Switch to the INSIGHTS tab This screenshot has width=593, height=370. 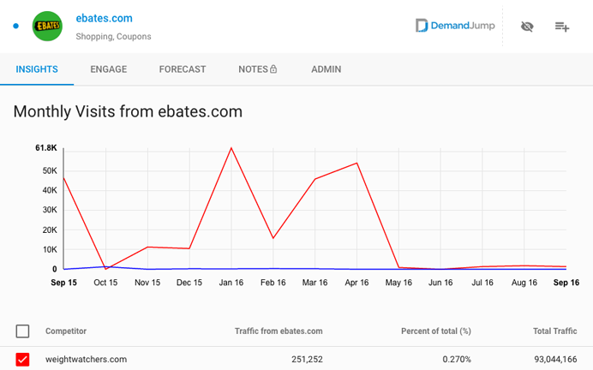pos(37,69)
